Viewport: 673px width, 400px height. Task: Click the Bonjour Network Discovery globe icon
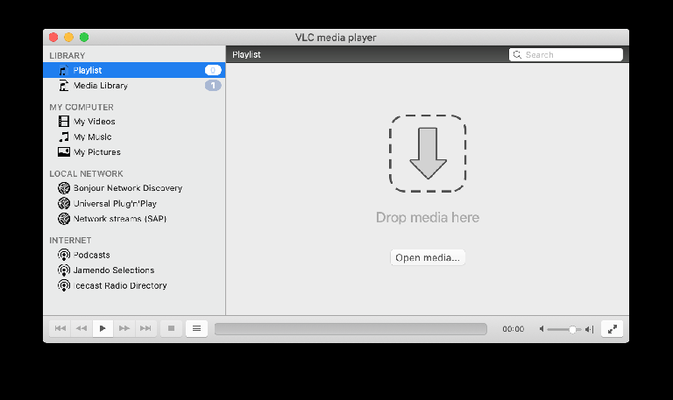(x=64, y=188)
